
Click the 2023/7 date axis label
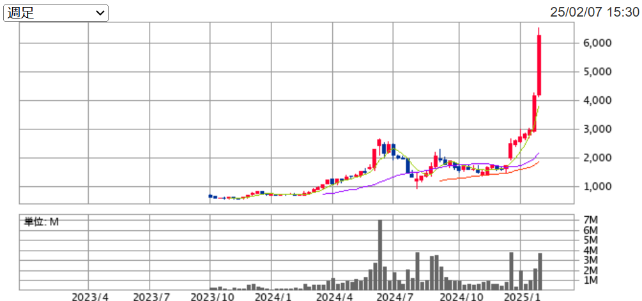pos(150,296)
